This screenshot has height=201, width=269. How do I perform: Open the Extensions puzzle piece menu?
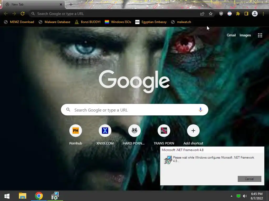point(238,14)
